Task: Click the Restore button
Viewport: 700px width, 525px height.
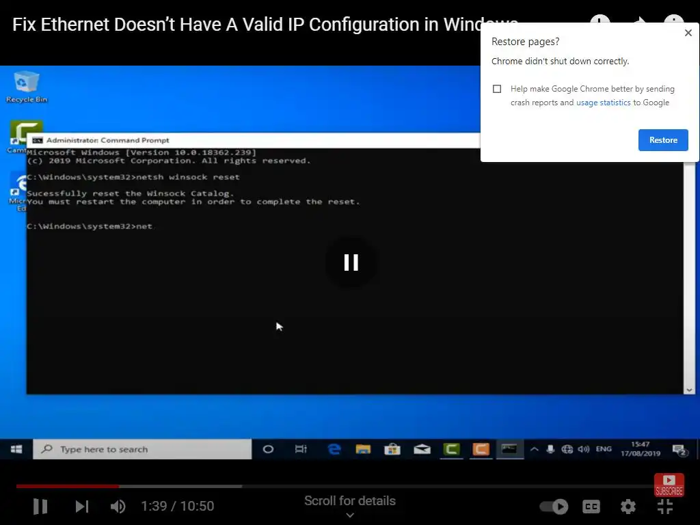Action: tap(663, 140)
